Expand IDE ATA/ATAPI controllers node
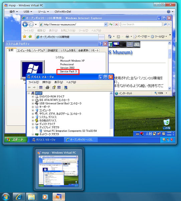Viewport: 181px width, 201px height. pyautogui.click(x=33, y=100)
